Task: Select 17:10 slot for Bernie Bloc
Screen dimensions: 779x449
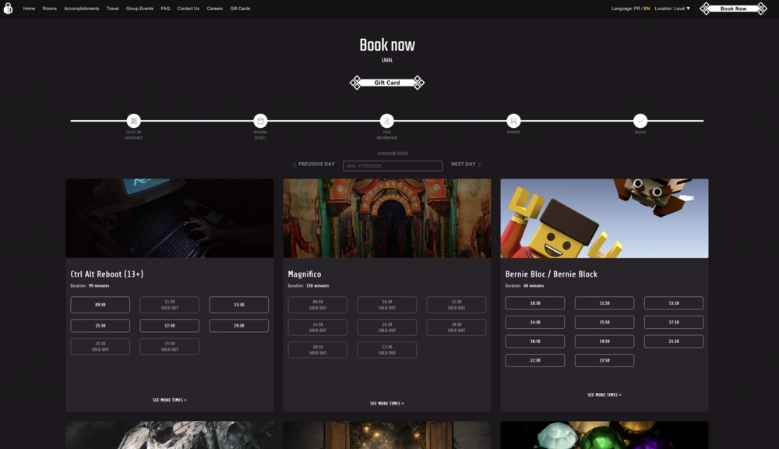Action: click(674, 322)
